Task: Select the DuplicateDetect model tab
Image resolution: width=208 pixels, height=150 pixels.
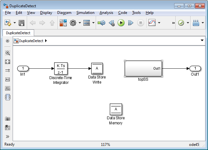Action: click(18, 33)
